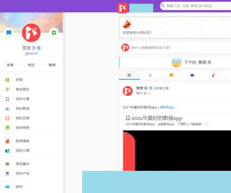Open 我的产品 shopping cart icon
The image size is (231, 193).
7,174
